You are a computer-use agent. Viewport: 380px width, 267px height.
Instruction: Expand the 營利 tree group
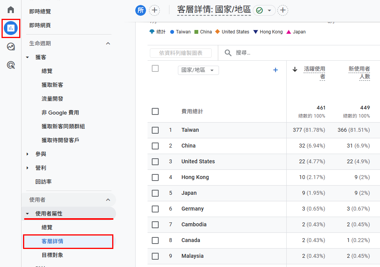pos(27,168)
